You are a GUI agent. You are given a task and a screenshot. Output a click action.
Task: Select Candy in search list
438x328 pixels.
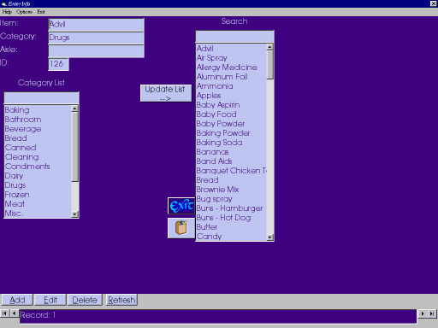(231, 237)
